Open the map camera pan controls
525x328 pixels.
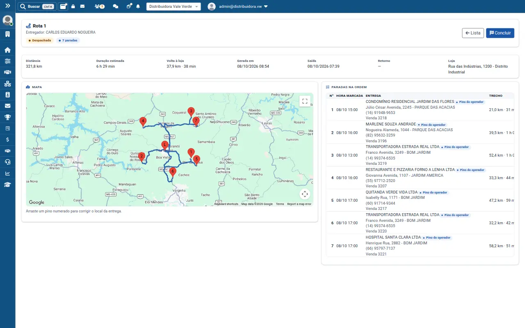coord(305,194)
